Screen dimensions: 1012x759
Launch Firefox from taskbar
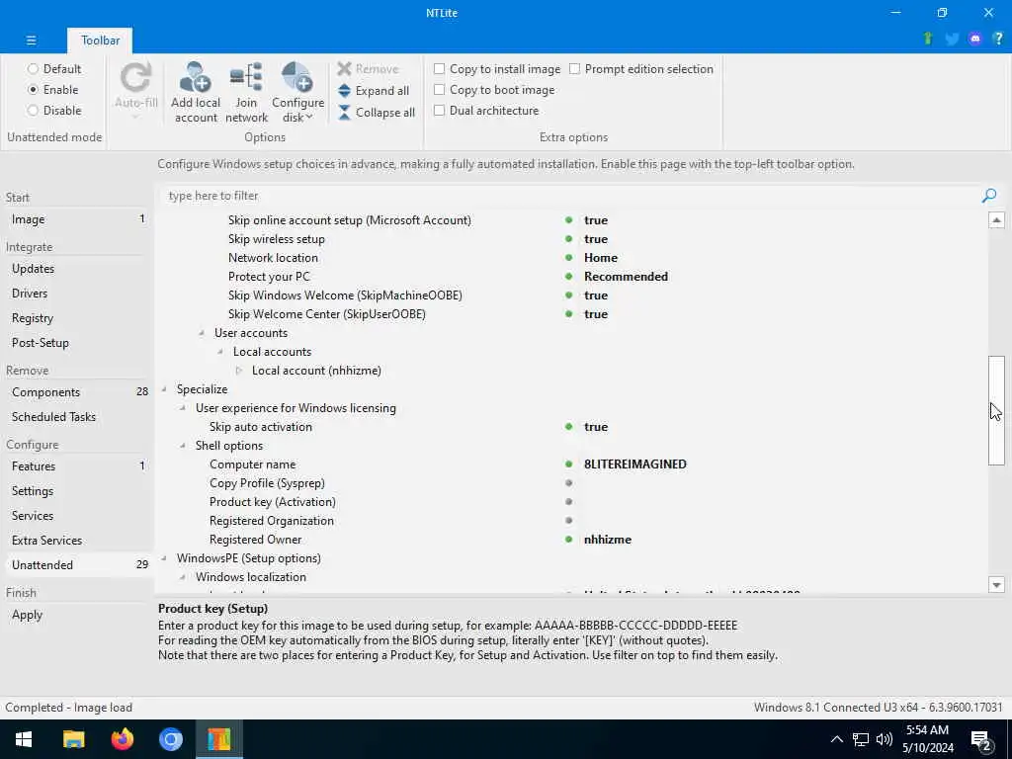(122, 739)
